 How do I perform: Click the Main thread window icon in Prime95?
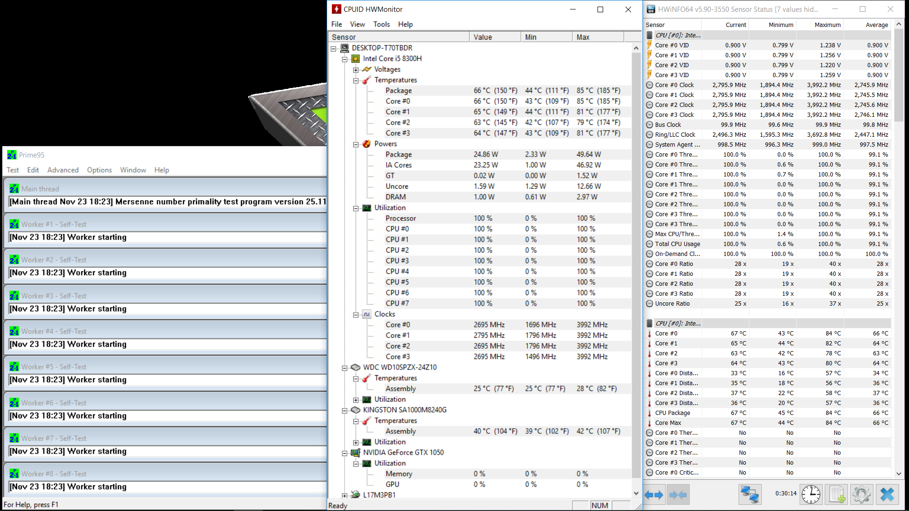point(14,189)
